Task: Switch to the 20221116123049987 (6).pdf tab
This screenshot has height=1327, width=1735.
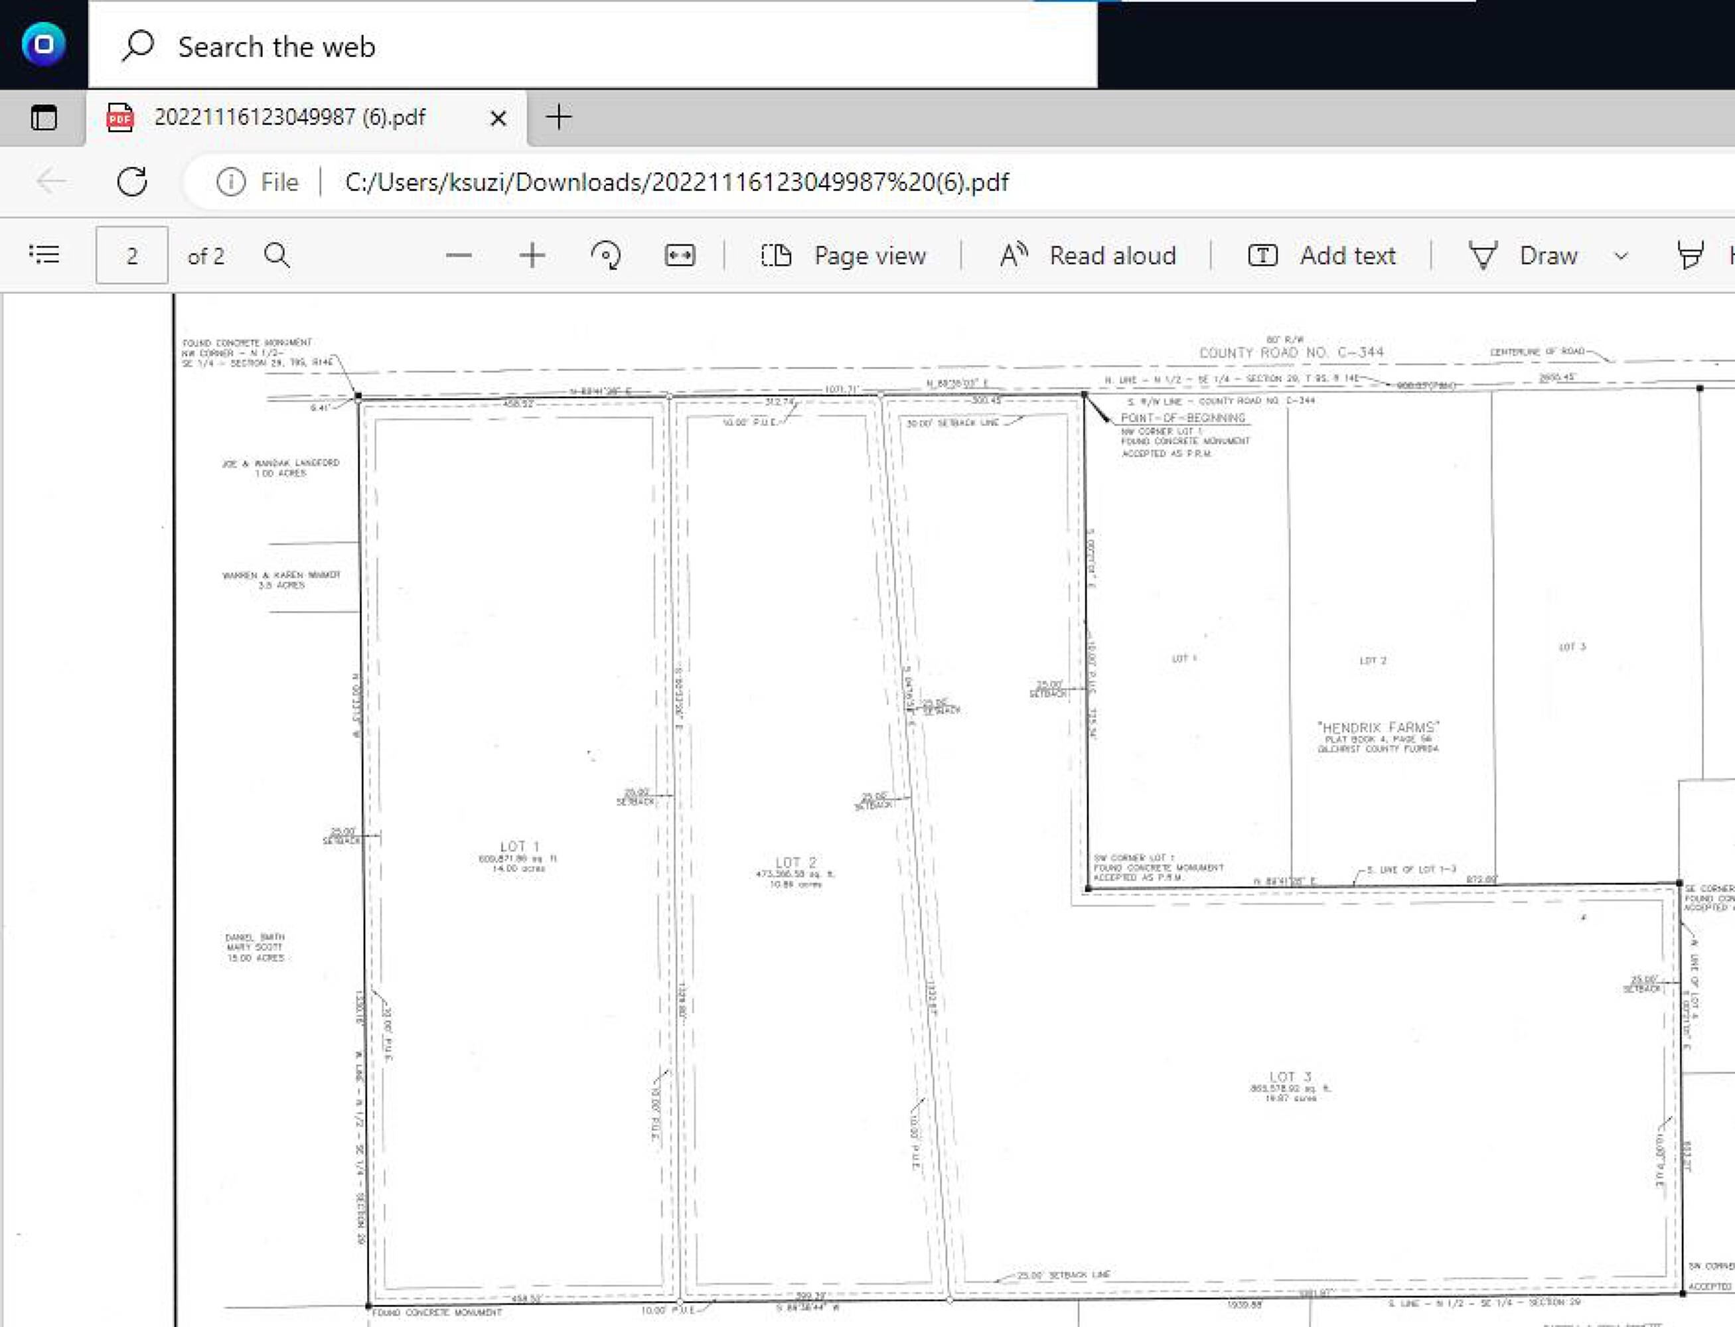Action: pos(290,117)
